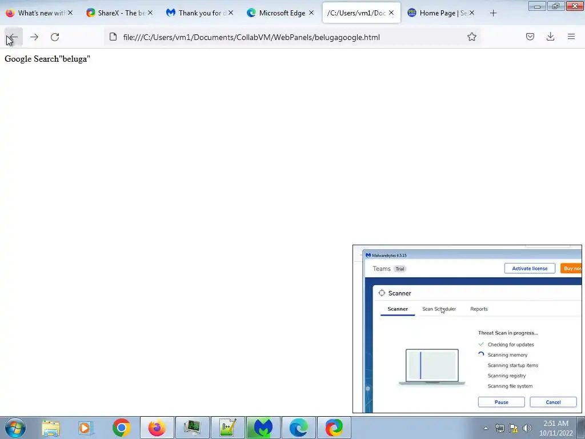
Task: Go forward using the browser forward arrow
Action: 34,37
